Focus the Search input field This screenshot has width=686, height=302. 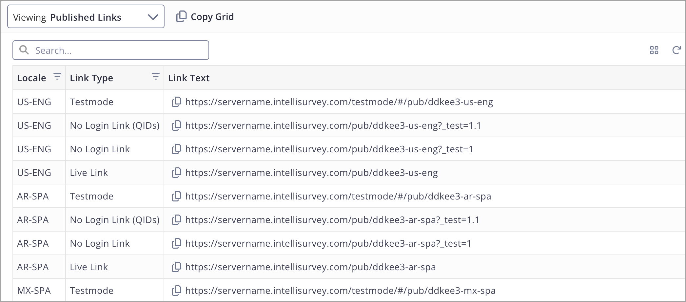[x=111, y=50]
